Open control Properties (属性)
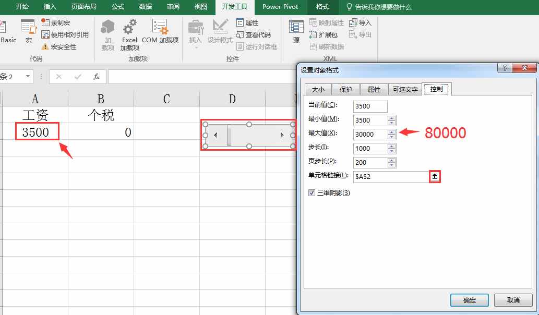 (247, 22)
